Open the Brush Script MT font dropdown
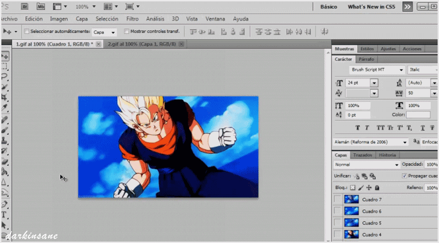This screenshot has height=243, width=439. pos(377,70)
